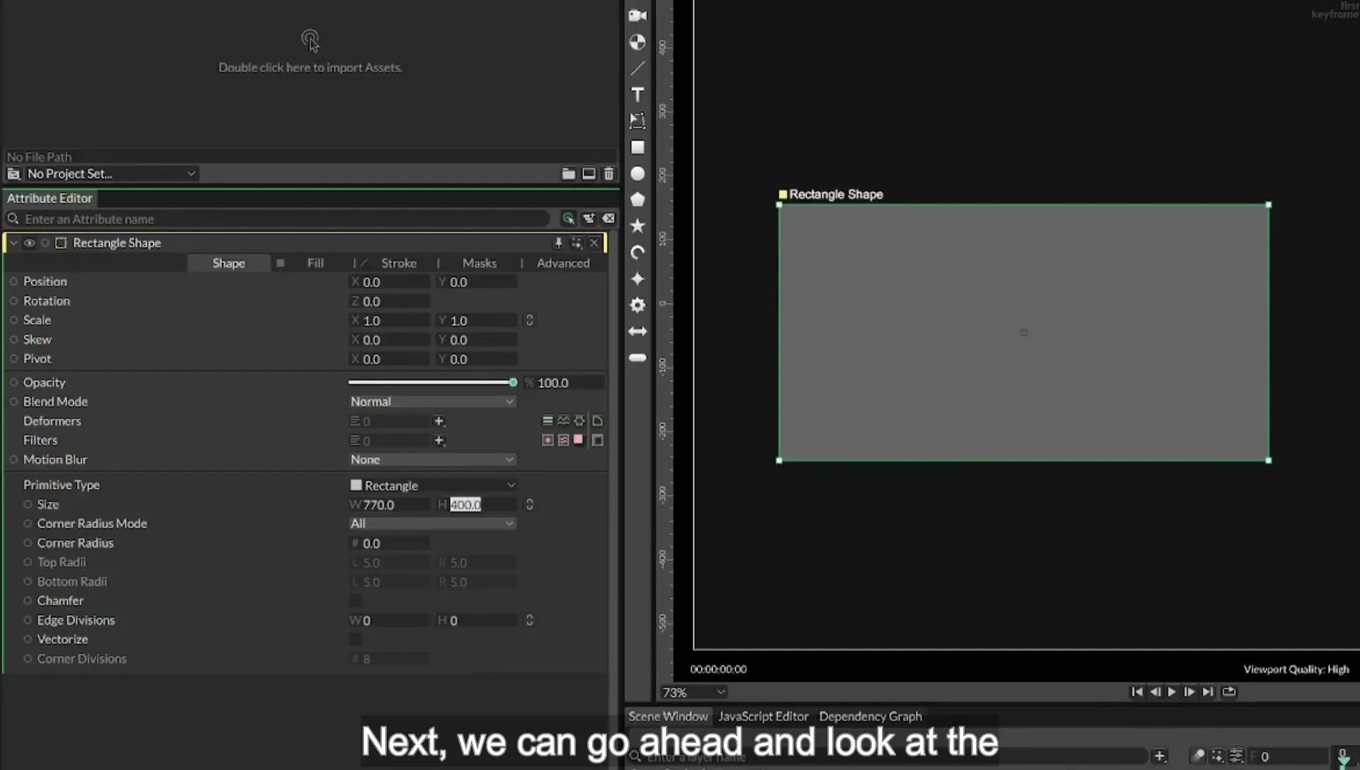Viewport: 1360px width, 770px height.
Task: Click the camera tool icon
Action: click(x=637, y=16)
